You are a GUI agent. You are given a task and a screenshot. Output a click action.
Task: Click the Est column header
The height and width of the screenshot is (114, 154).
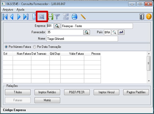point(8,54)
